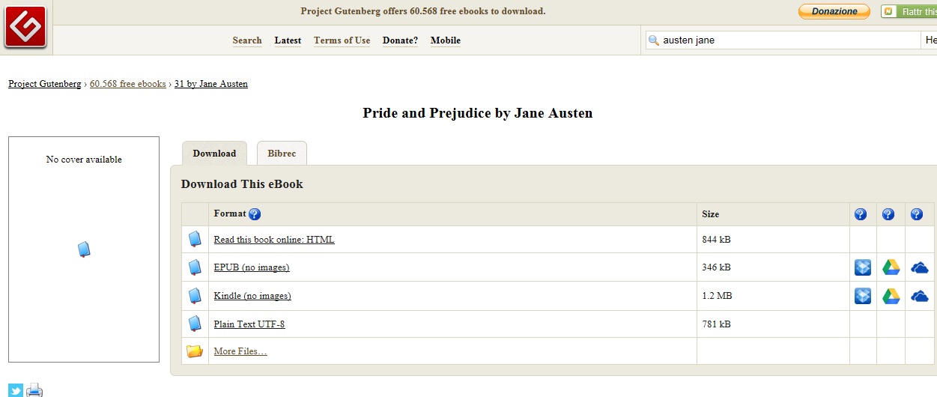Click the printer icon
The image size is (937, 397).
click(x=34, y=390)
